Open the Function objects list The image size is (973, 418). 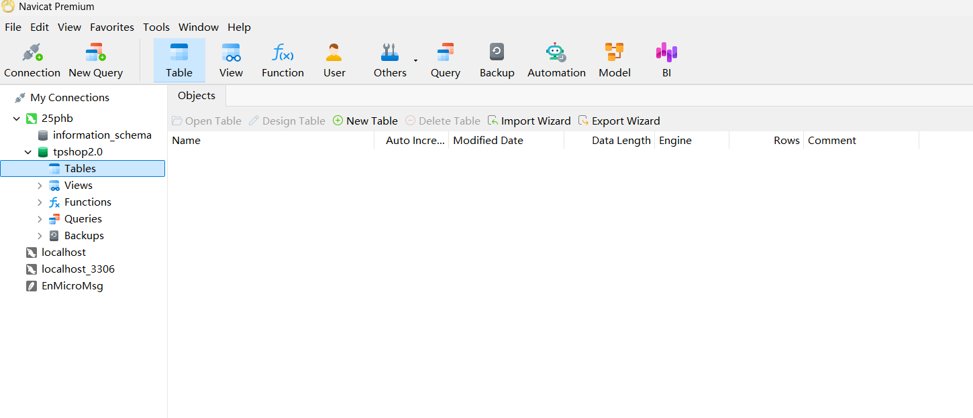point(283,60)
